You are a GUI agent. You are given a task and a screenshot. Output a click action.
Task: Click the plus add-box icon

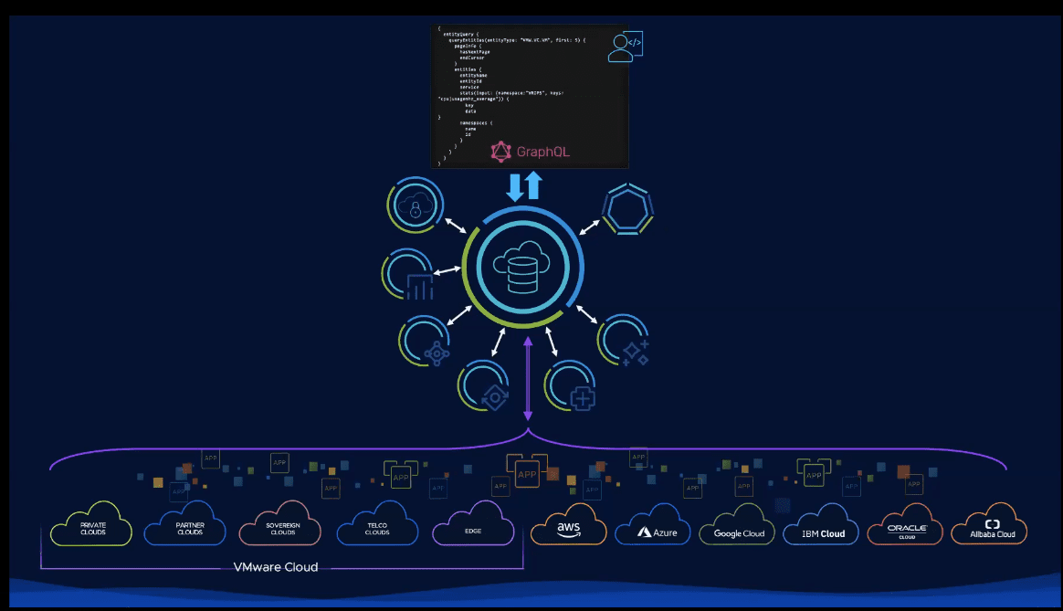pyautogui.click(x=570, y=385)
